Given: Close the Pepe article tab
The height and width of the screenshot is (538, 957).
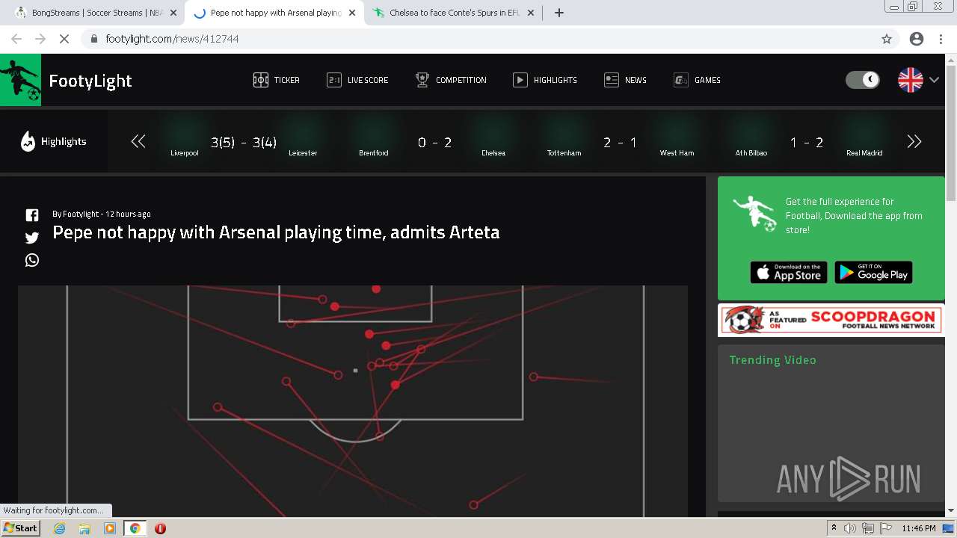Looking at the screenshot, I should [x=352, y=13].
